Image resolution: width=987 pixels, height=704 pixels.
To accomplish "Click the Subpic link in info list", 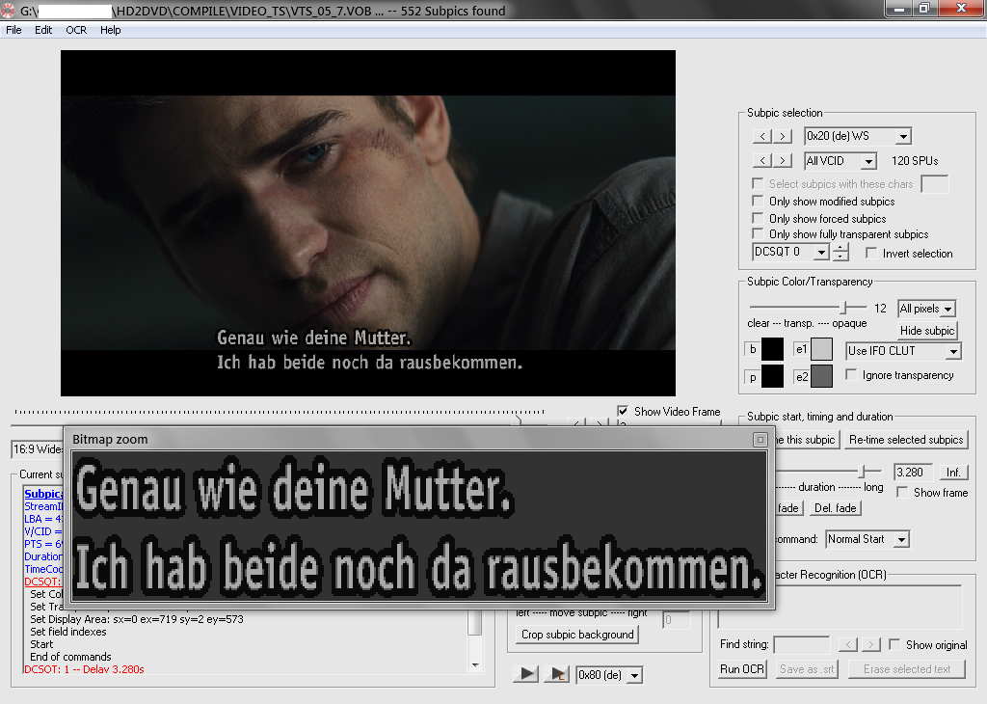I will (43, 494).
